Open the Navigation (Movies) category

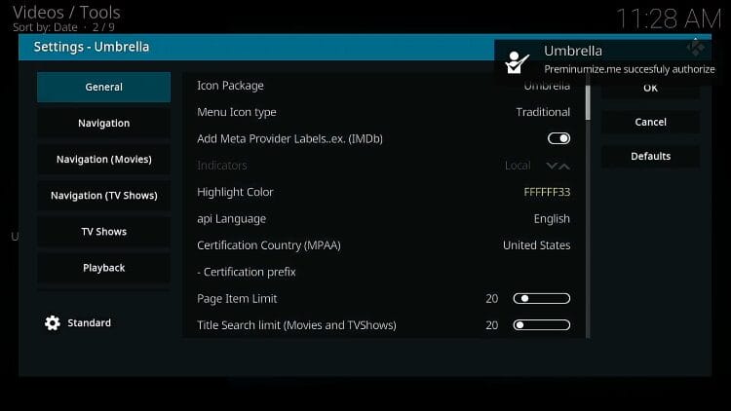click(x=103, y=159)
